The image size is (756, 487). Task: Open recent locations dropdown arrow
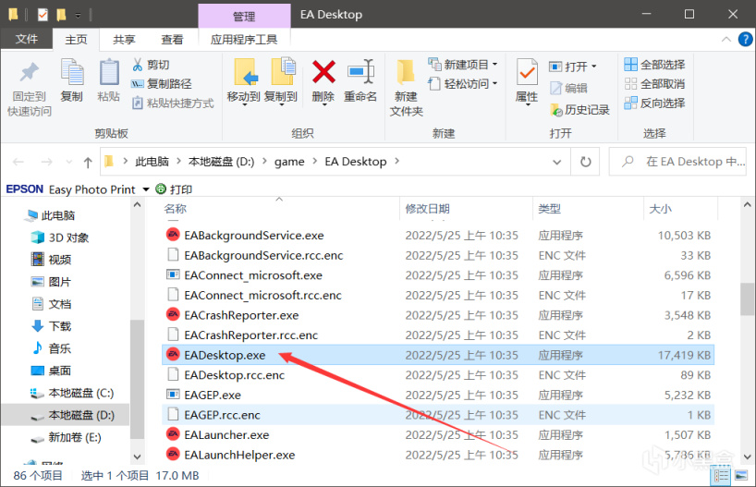(69, 163)
